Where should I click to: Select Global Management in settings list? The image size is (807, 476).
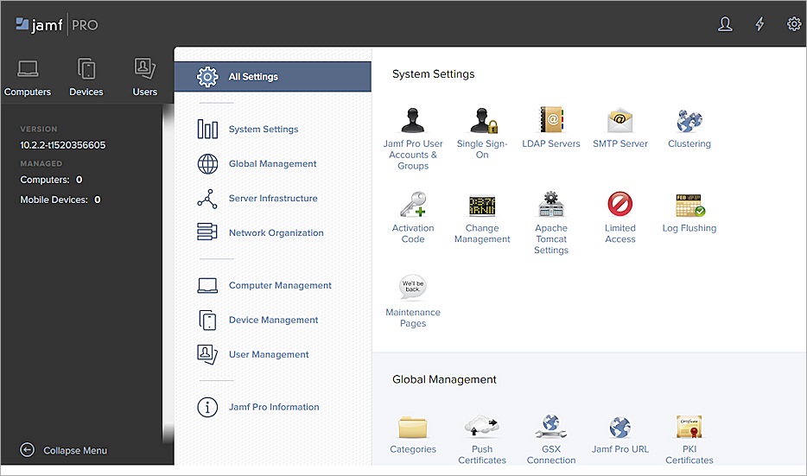point(272,164)
